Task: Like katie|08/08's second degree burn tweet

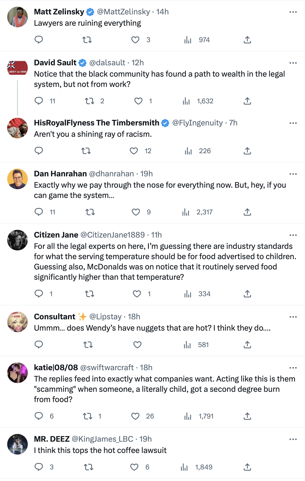Action: click(135, 416)
